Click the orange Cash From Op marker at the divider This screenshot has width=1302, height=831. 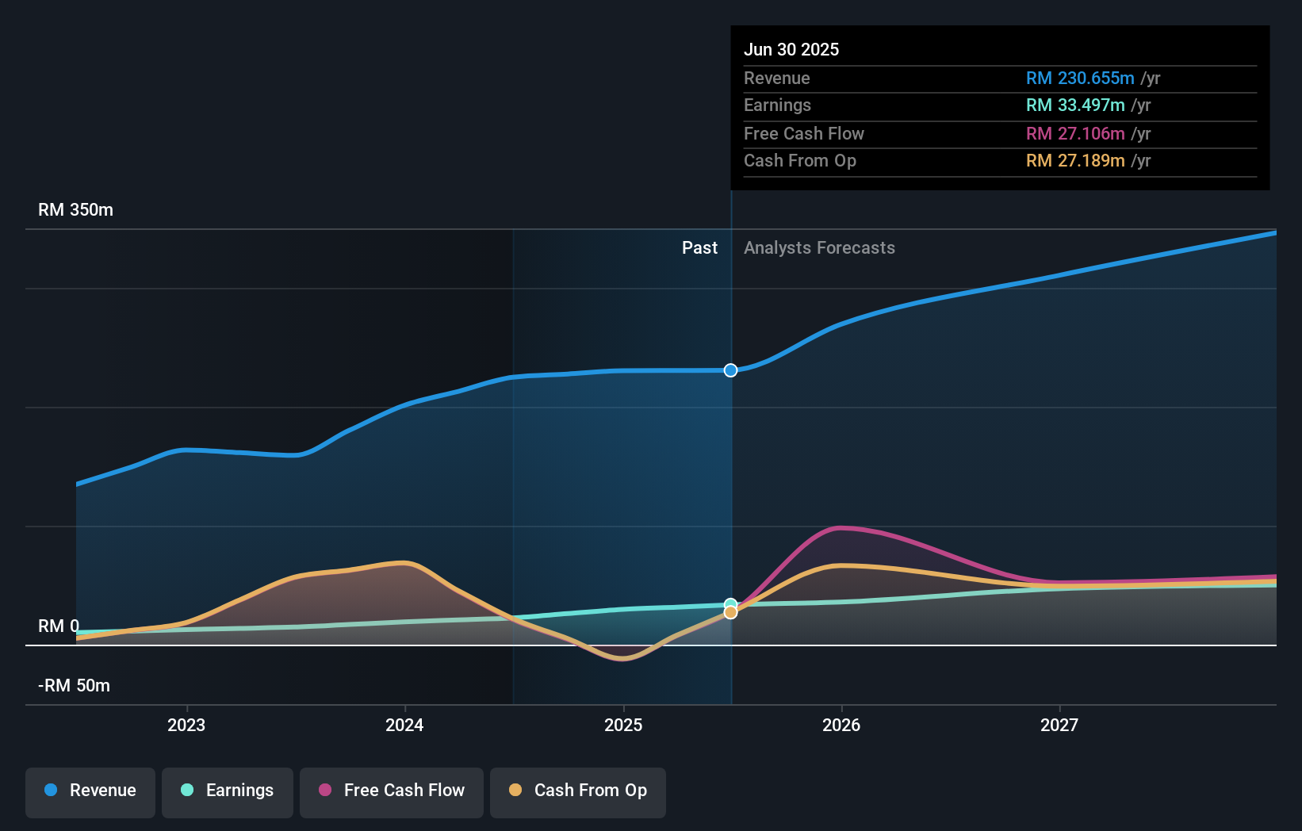pyautogui.click(x=730, y=613)
